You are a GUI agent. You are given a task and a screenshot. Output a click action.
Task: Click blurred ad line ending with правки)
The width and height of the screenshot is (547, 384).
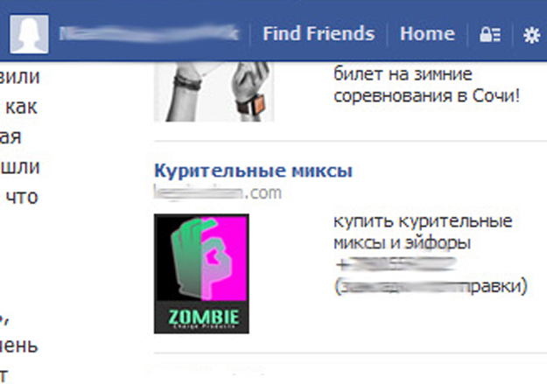(431, 286)
